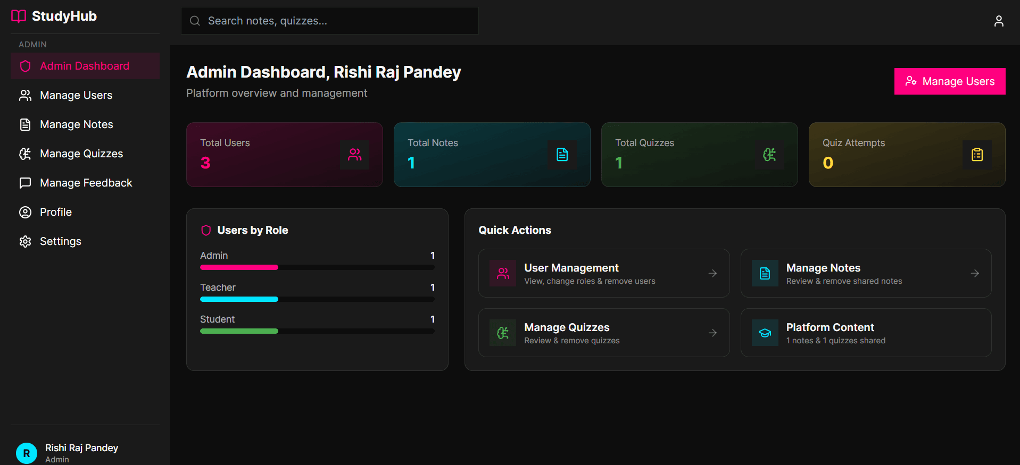Click the pink icon in User Management tile
Viewport: 1020px width, 465px height.
[503, 273]
